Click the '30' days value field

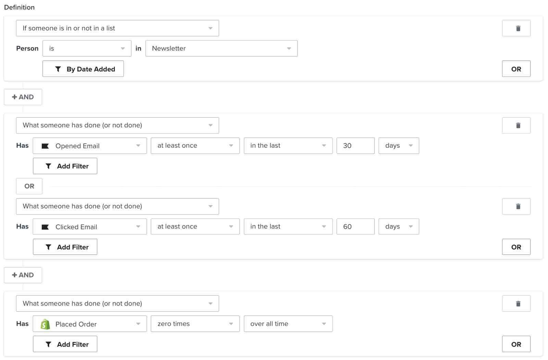coord(356,145)
